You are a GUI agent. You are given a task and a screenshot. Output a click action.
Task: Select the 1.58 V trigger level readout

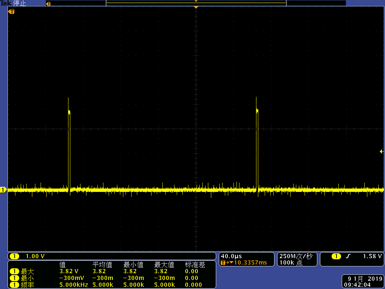(x=372, y=256)
